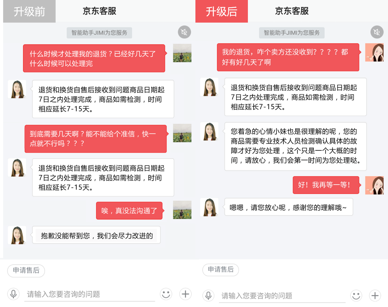The image size is (388, 307).
Task: Tap the 智能助手JIMI banner on the right
Action: [x=292, y=33]
